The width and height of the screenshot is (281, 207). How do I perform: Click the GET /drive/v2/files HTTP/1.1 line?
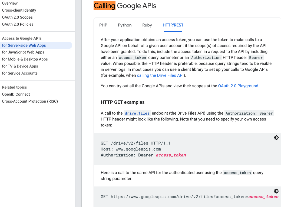[x=135, y=143]
